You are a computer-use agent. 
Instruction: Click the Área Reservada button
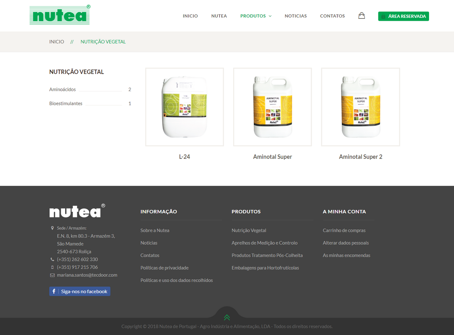click(403, 16)
